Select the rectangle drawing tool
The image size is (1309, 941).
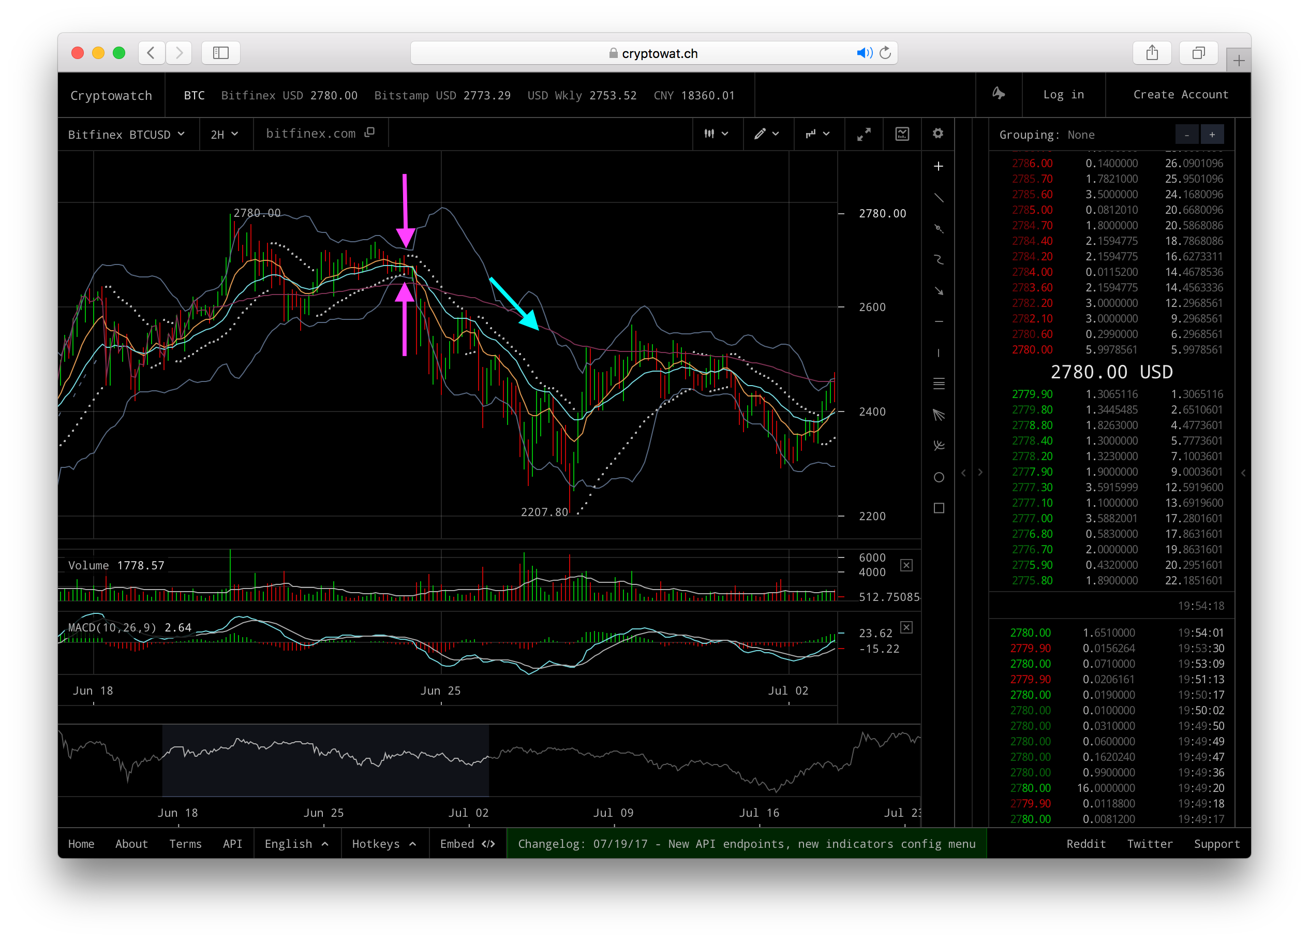(939, 508)
